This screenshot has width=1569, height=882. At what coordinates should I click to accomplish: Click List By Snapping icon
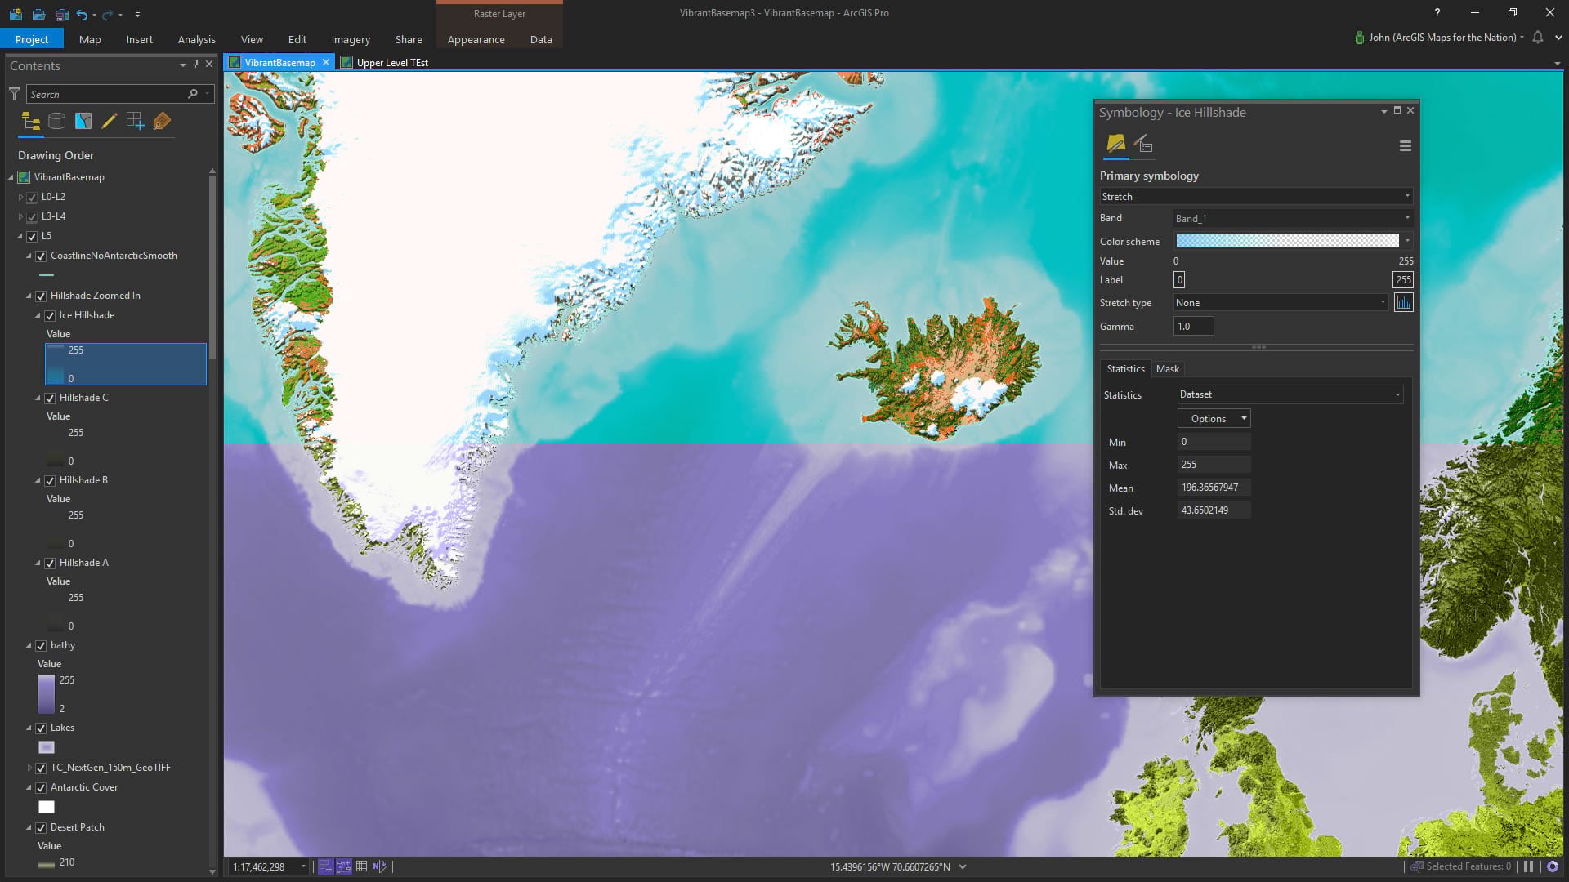pos(136,122)
